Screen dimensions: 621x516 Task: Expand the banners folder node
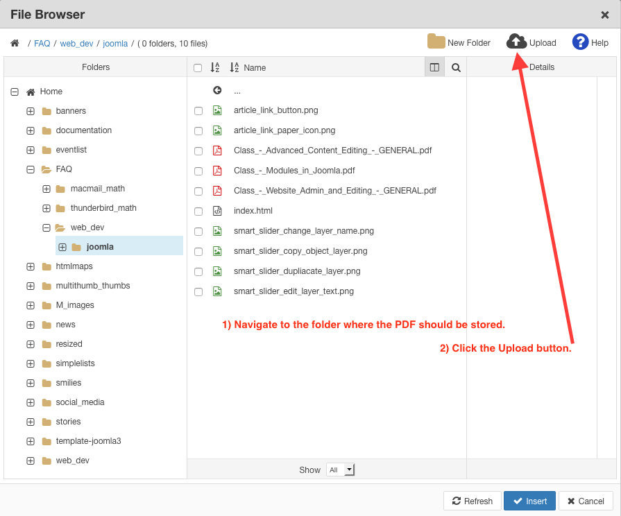(x=31, y=111)
